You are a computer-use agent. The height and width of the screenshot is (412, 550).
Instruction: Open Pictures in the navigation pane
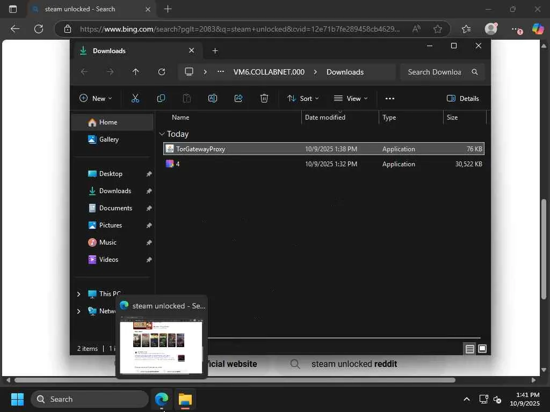tap(112, 225)
